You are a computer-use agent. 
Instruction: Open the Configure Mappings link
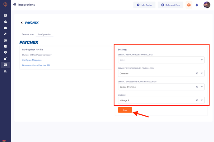point(32,60)
